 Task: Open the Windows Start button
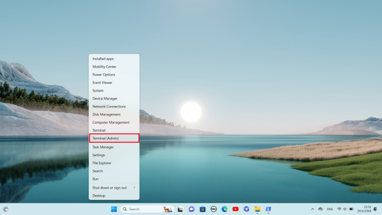pyautogui.click(x=114, y=209)
